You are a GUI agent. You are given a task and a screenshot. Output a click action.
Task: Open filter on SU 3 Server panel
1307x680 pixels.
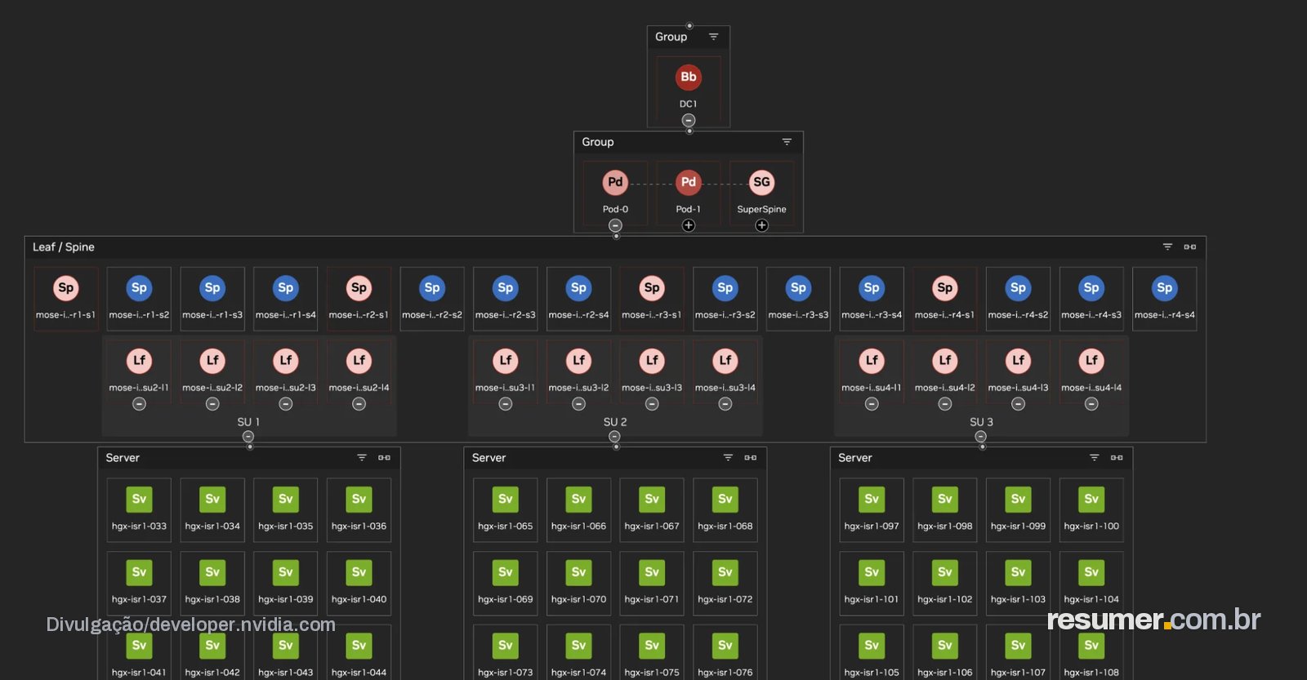click(1095, 458)
